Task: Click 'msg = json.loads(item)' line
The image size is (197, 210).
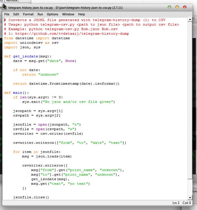Action: point(47,156)
